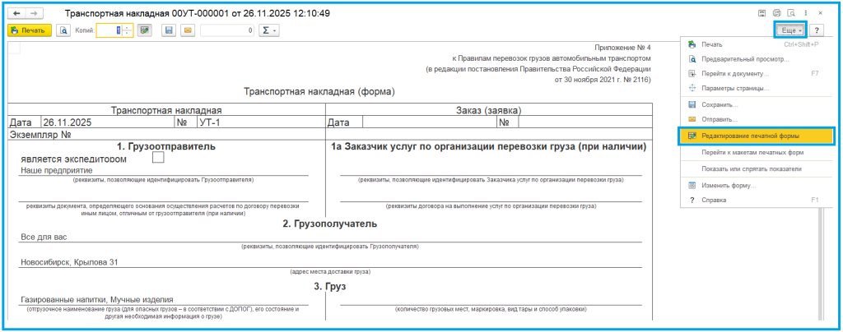Click address Новосибирск, Крылова 31
The width and height of the screenshot is (843, 332).
69,262
